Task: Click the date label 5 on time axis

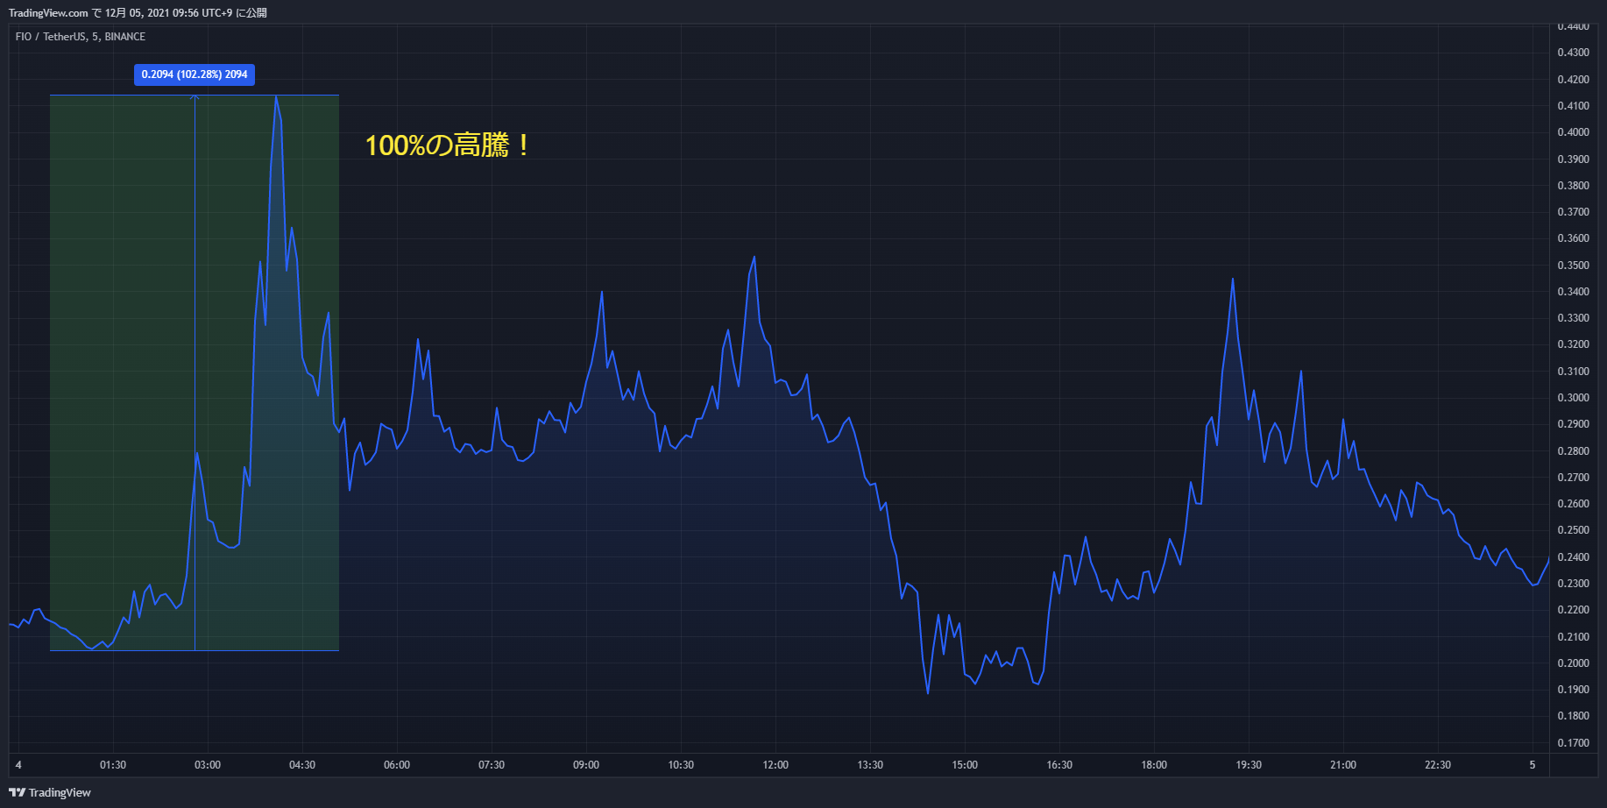Action: (1533, 765)
